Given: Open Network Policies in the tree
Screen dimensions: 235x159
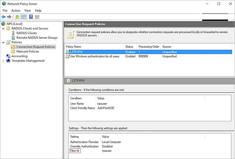Looking at the screenshot, I should (x=28, y=52).
